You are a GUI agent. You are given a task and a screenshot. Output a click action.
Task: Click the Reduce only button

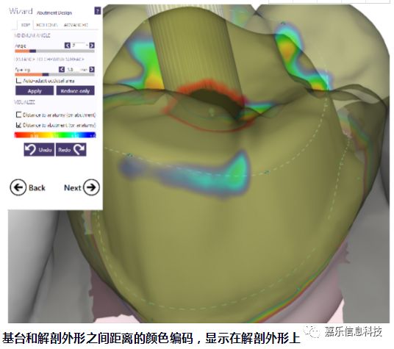point(76,90)
